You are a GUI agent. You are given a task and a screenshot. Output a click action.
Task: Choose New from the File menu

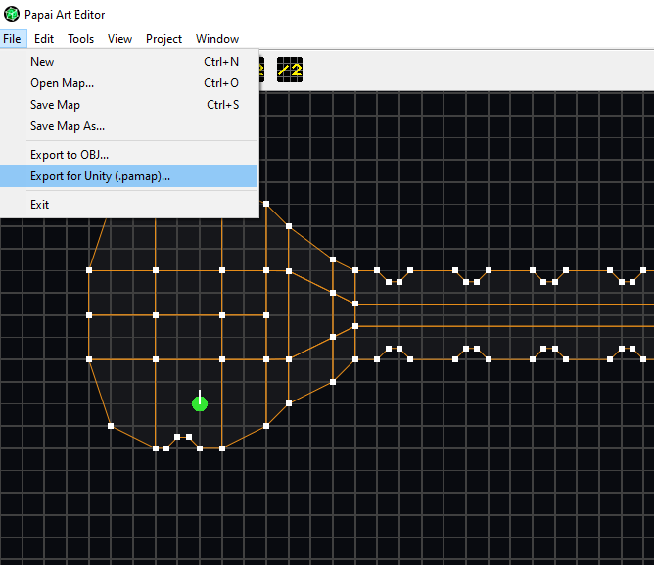point(128,62)
